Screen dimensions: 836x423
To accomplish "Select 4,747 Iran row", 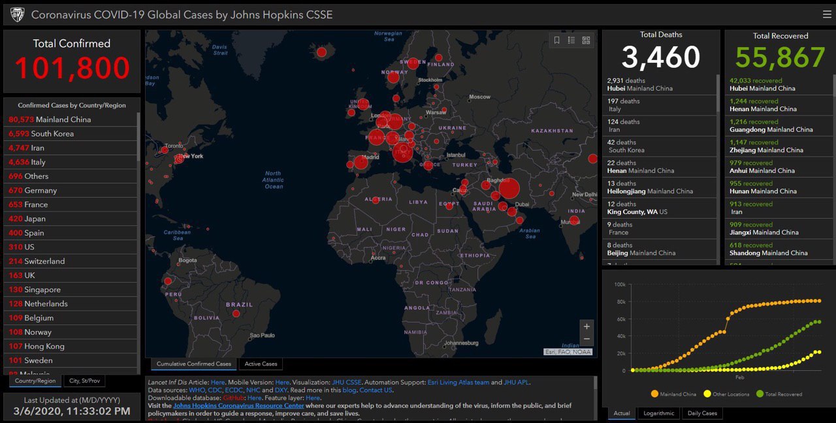I will click(71, 148).
